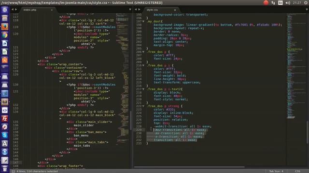Open the keyboard language En indicator
The height and width of the screenshot is (173, 309).
[x=280, y=2]
